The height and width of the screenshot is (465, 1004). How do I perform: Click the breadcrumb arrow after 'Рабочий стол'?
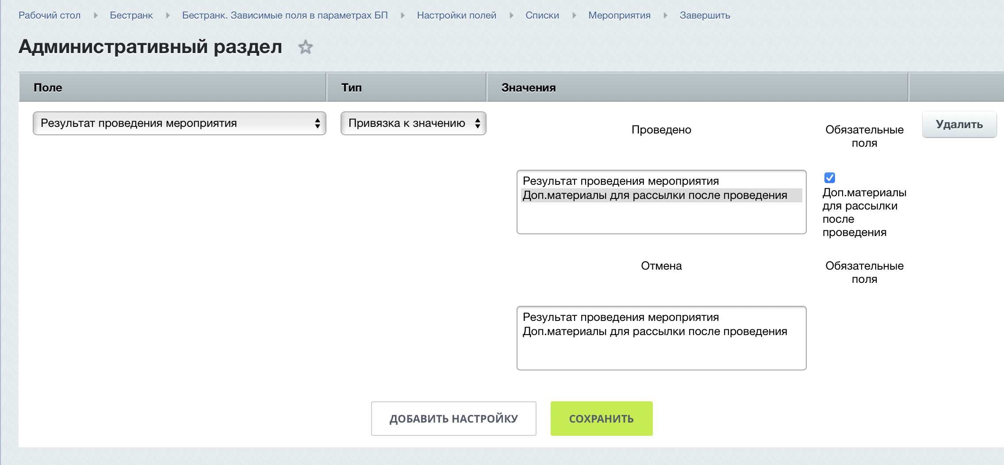(x=96, y=15)
